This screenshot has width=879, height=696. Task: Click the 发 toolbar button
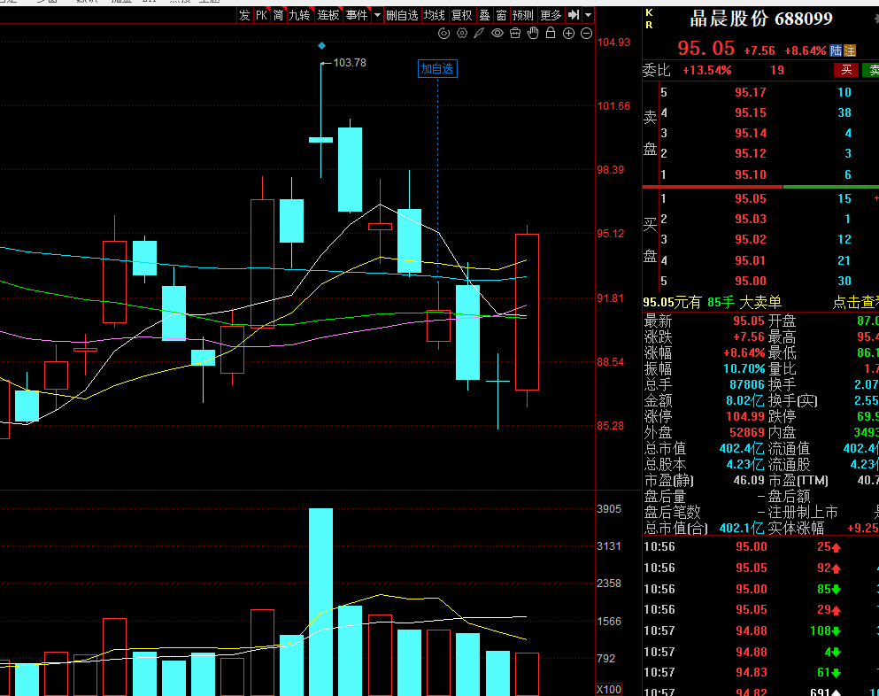pyautogui.click(x=244, y=15)
